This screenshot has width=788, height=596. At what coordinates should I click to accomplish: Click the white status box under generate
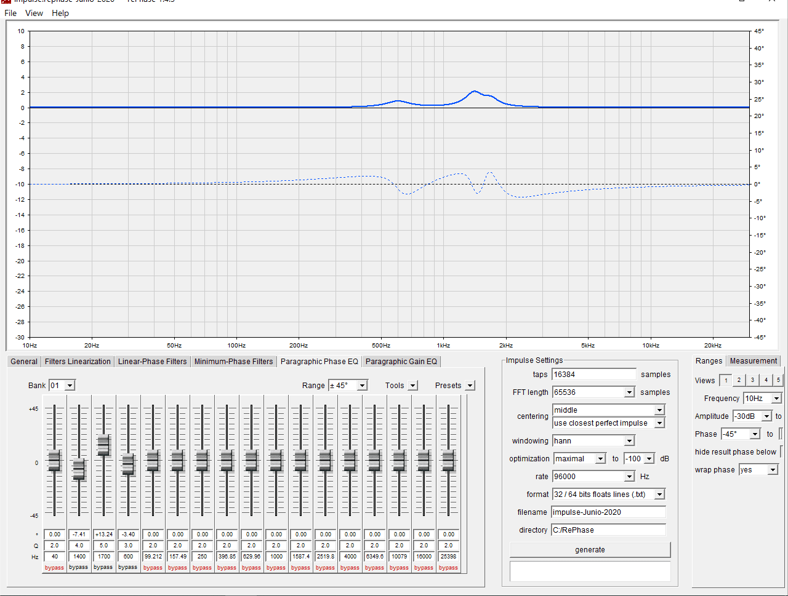click(590, 571)
